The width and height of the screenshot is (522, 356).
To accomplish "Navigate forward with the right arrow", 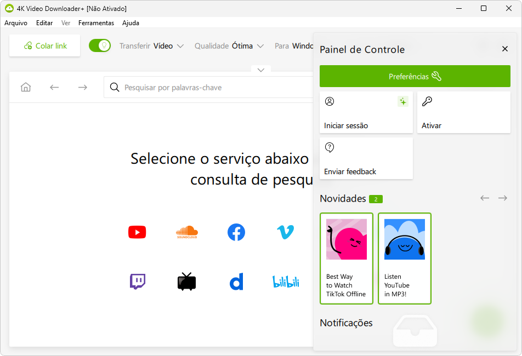I will [x=83, y=87].
